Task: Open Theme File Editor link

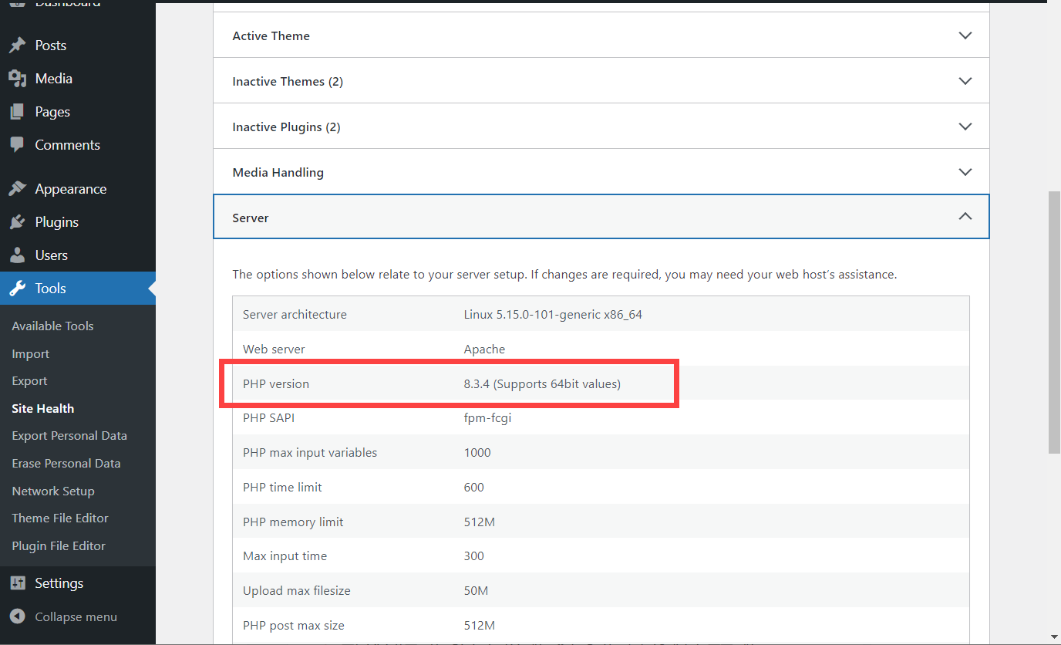Action: (x=60, y=518)
